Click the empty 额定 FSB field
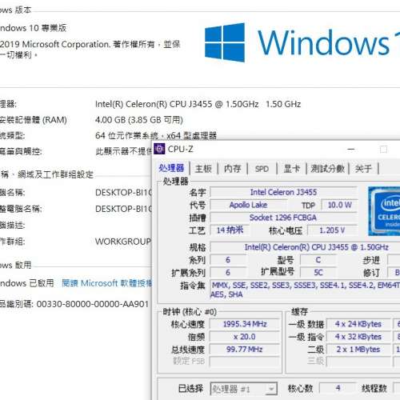 (x=245, y=362)
